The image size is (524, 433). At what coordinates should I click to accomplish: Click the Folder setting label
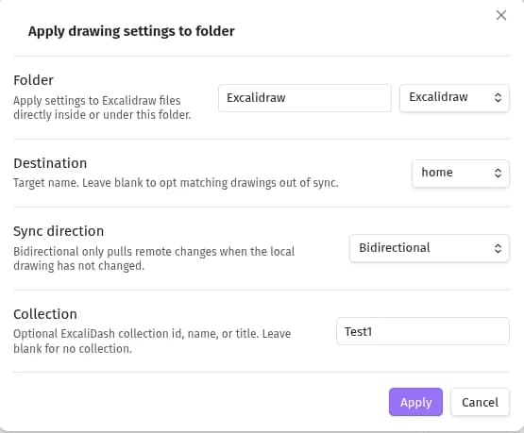pyautogui.click(x=33, y=80)
